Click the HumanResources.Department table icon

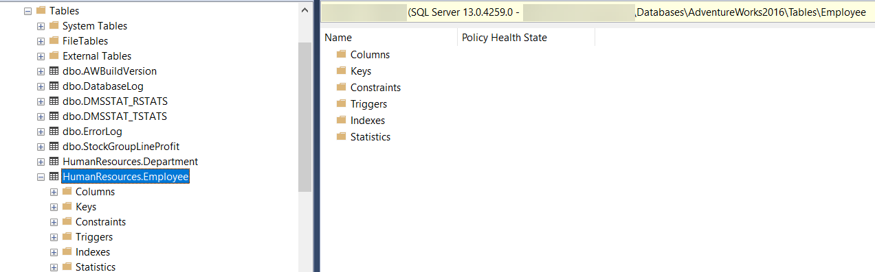pos(54,162)
